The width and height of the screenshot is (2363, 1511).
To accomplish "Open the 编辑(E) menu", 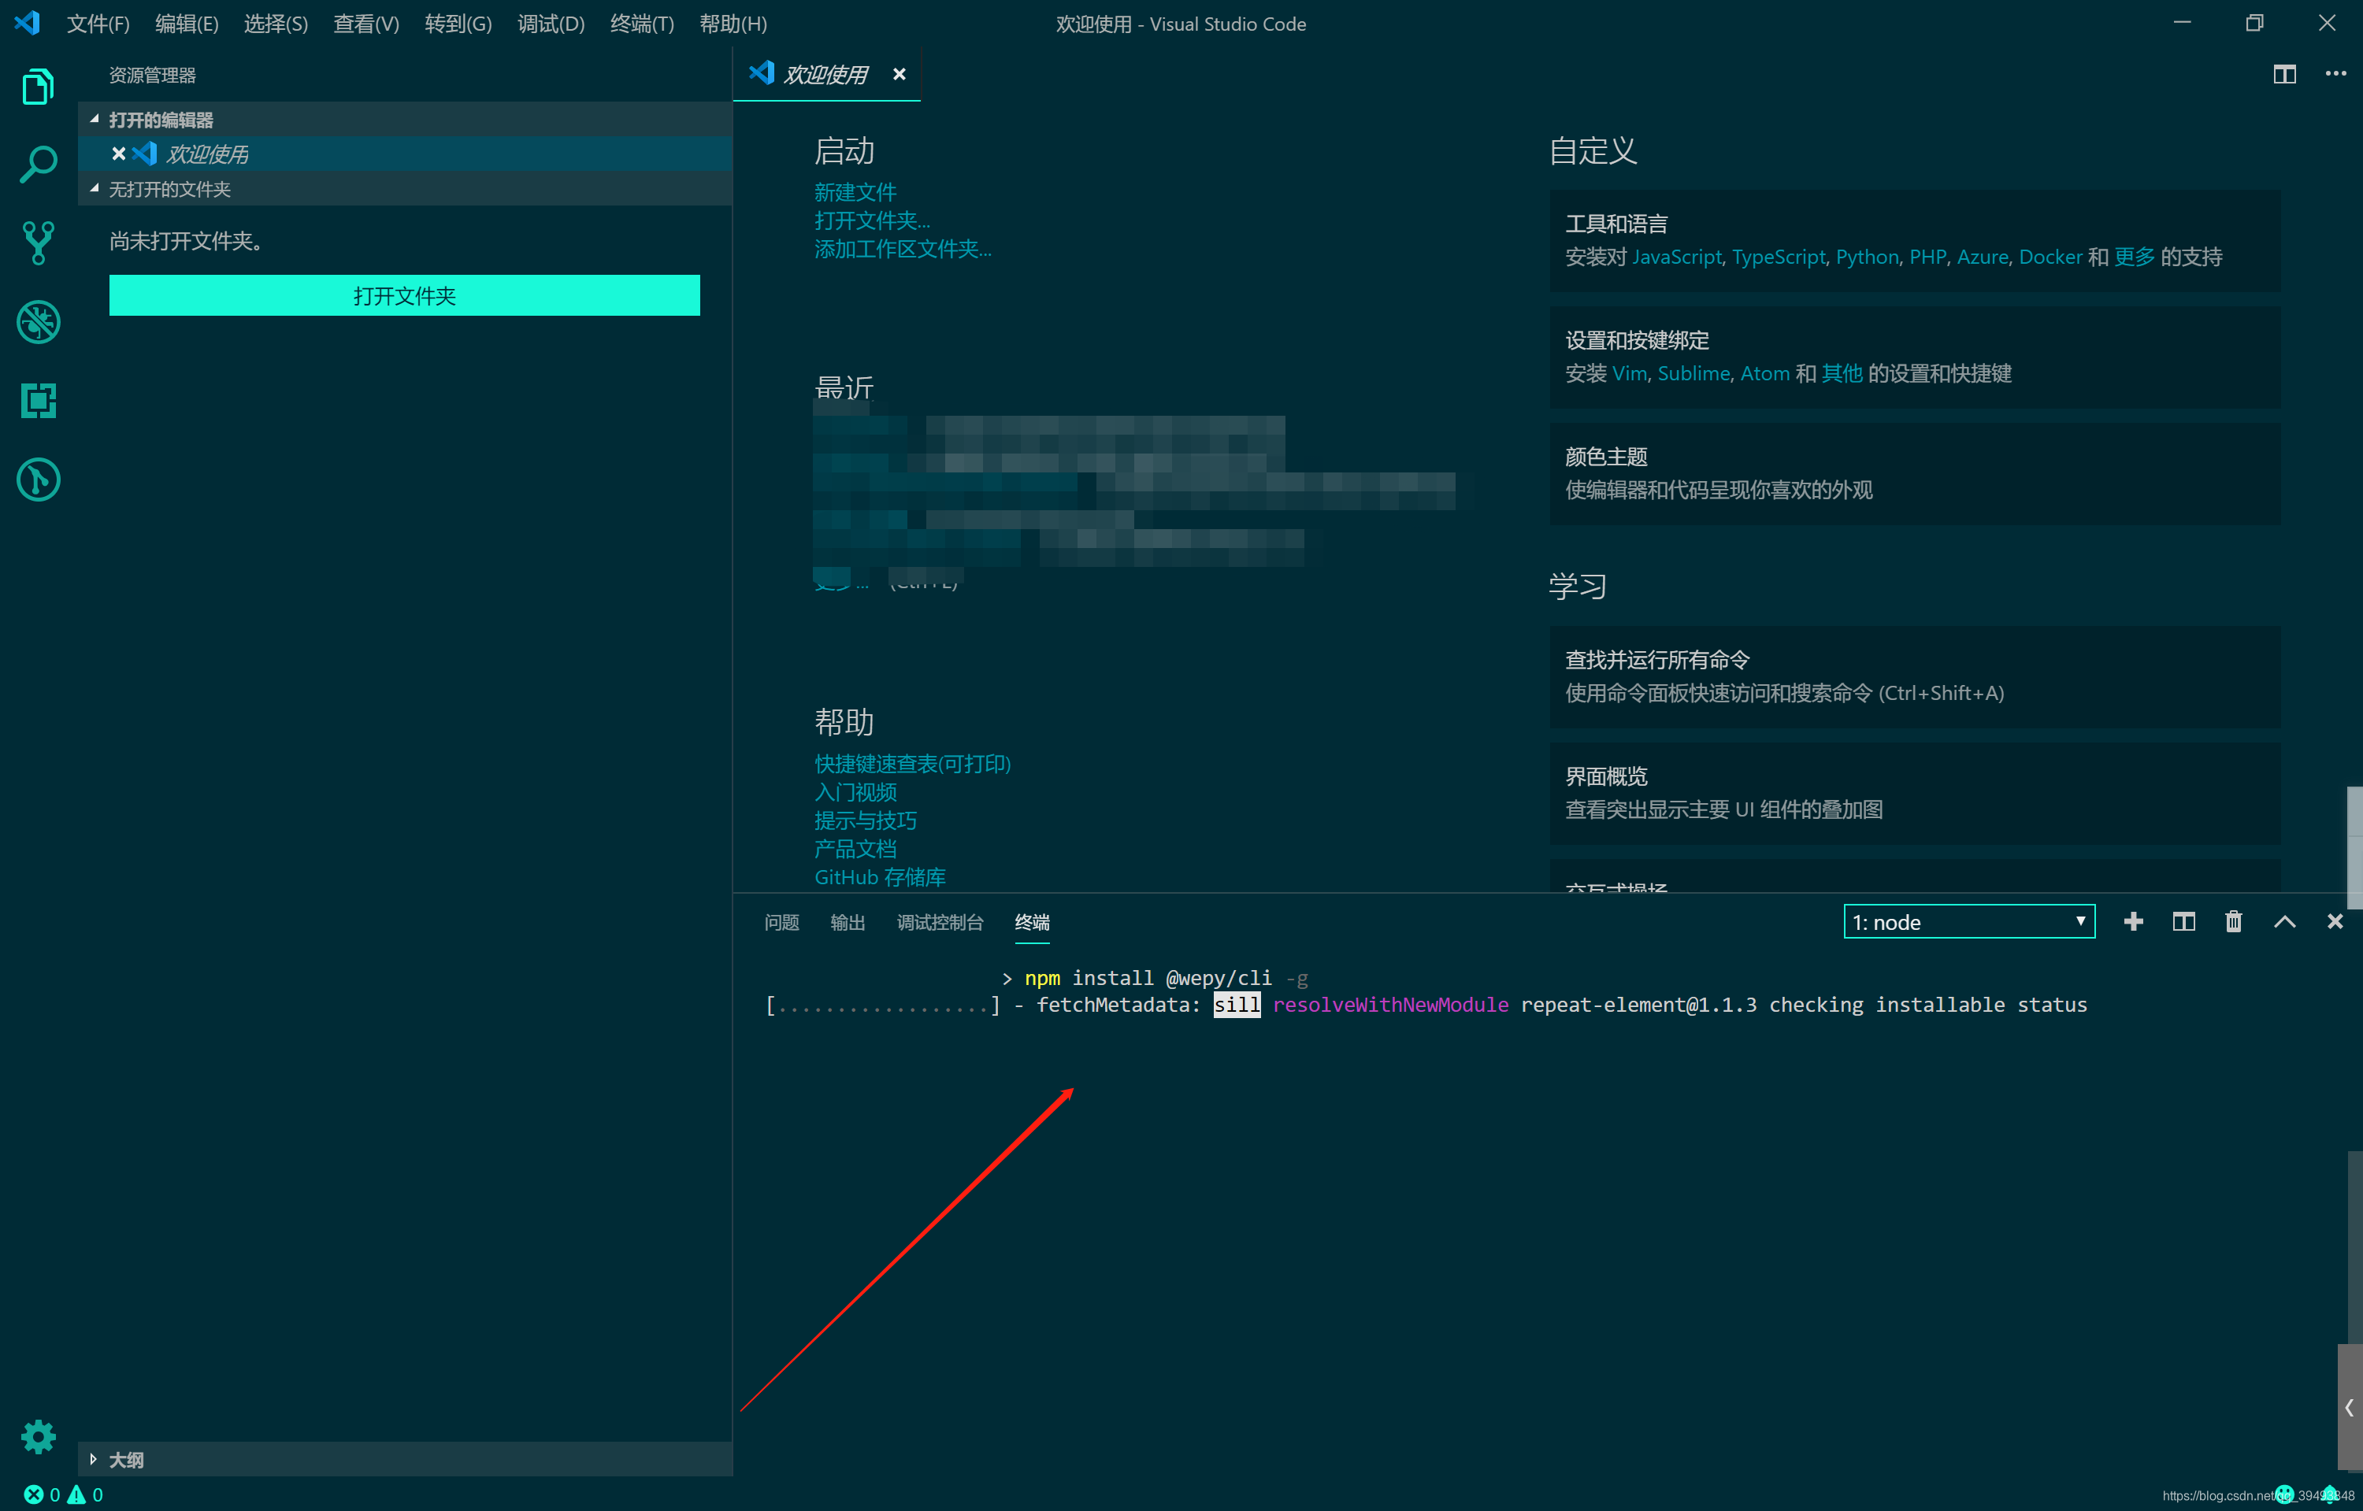I will pyautogui.click(x=187, y=24).
